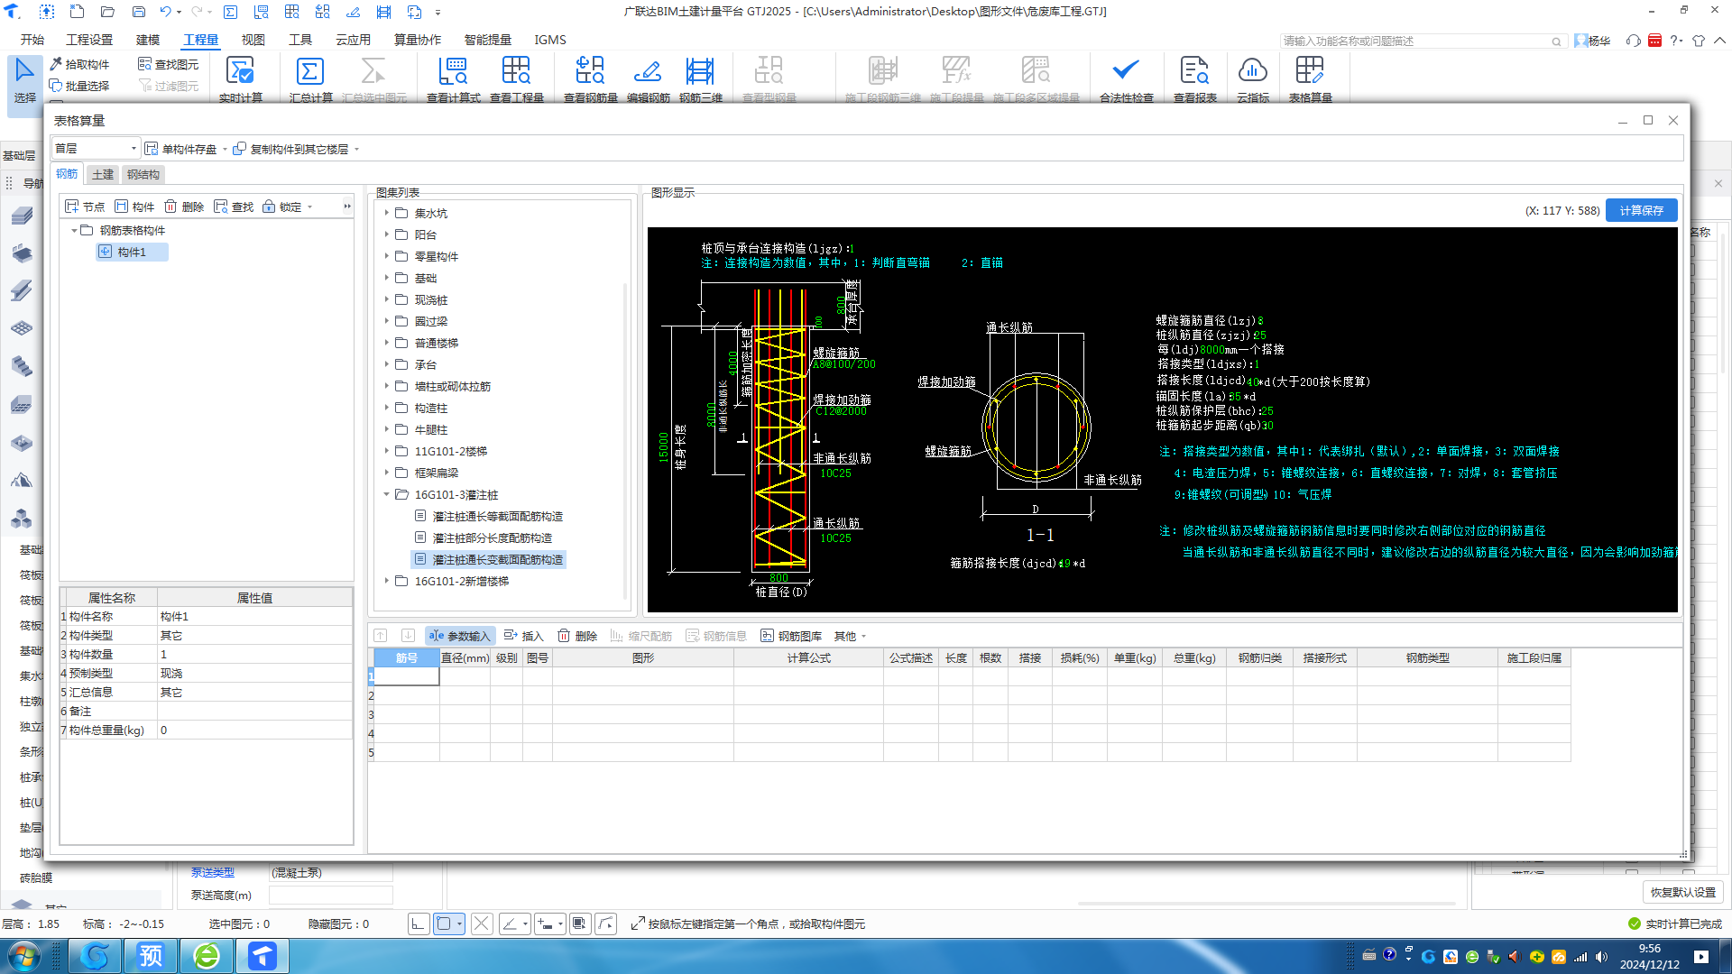1732x974 pixels.
Task: Expand the 集水坑 folder
Action: (387, 213)
